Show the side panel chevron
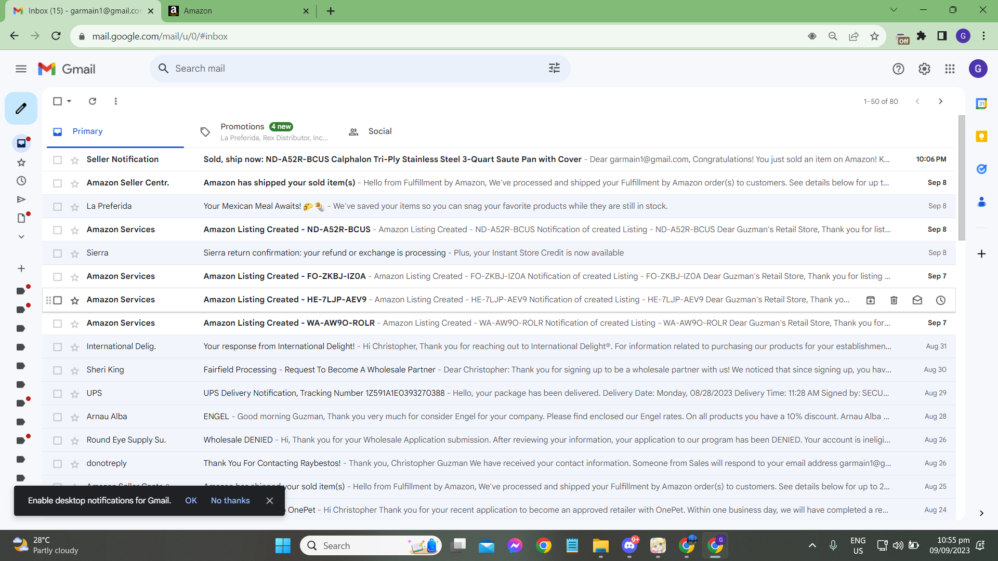Screen dimensions: 998x561 (981, 513)
